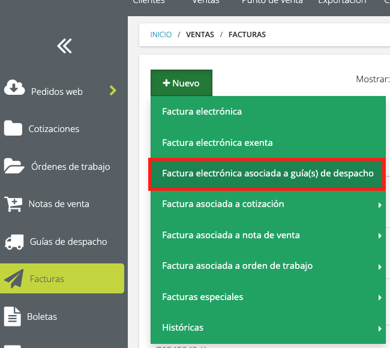Select Factura electrónica exenta entry
Viewport: 390px width, 348px height.
(268, 143)
